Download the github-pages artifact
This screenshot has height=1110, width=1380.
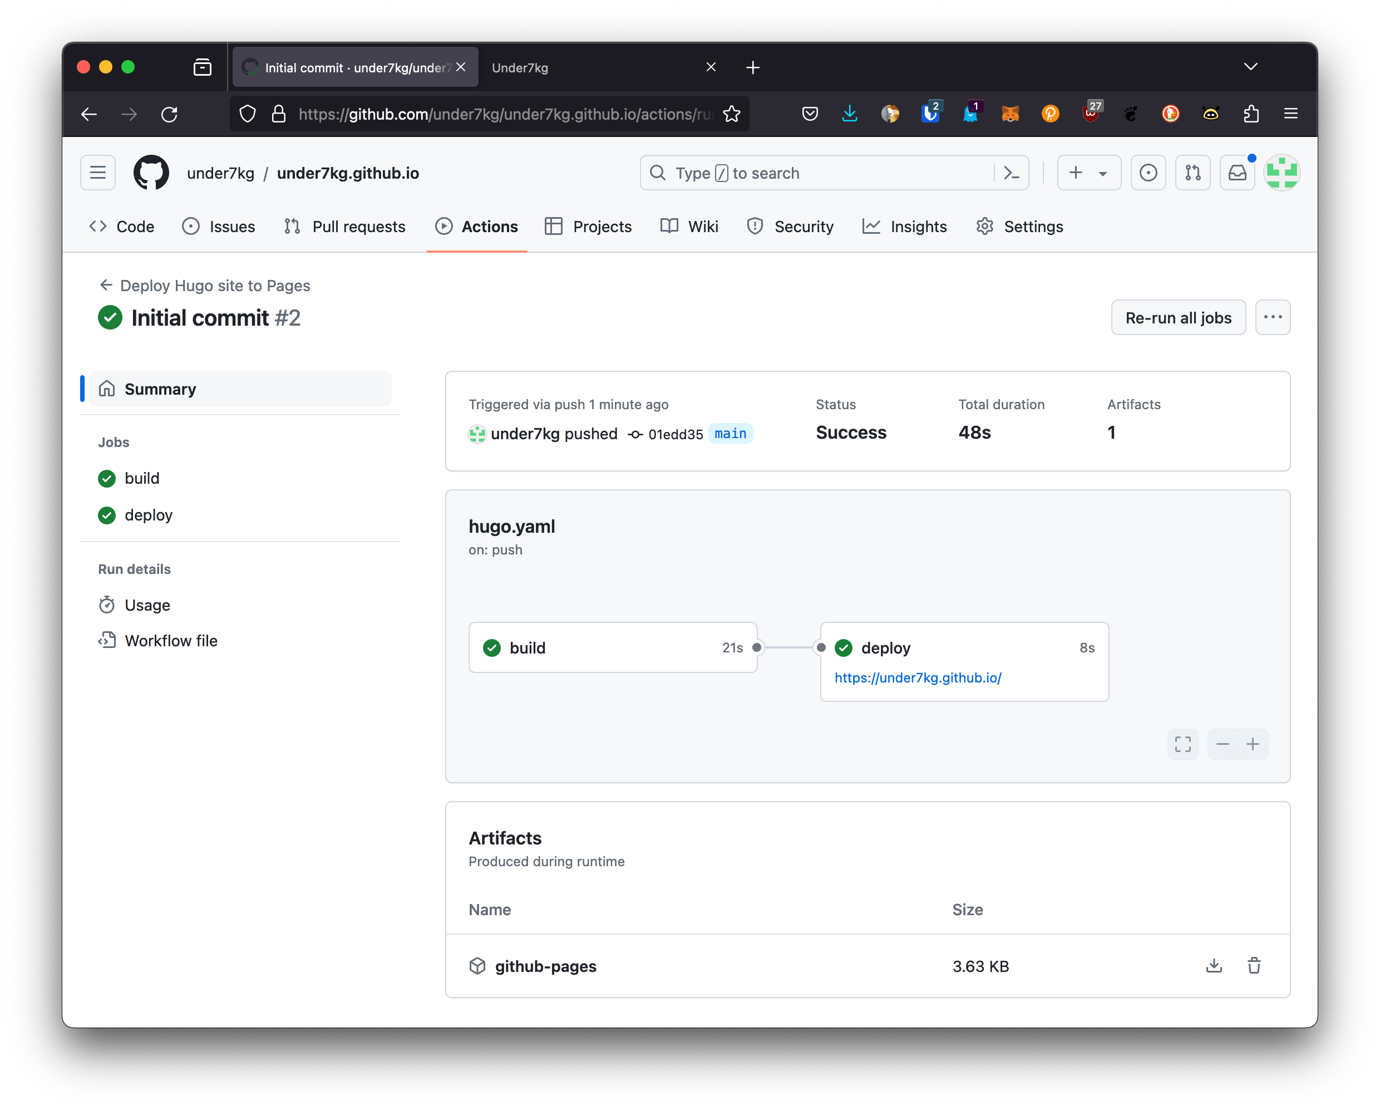1214,966
